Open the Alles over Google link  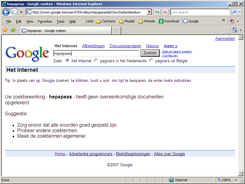pos(169,154)
